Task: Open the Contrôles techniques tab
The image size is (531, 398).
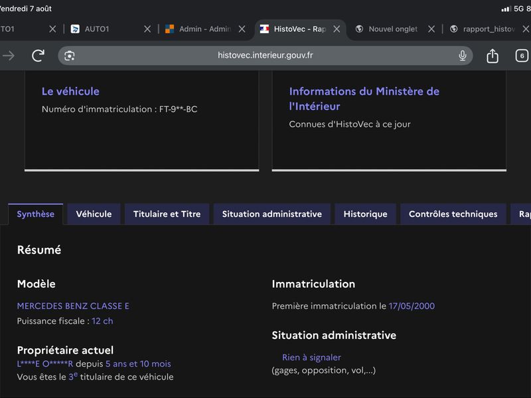Action: coord(453,214)
